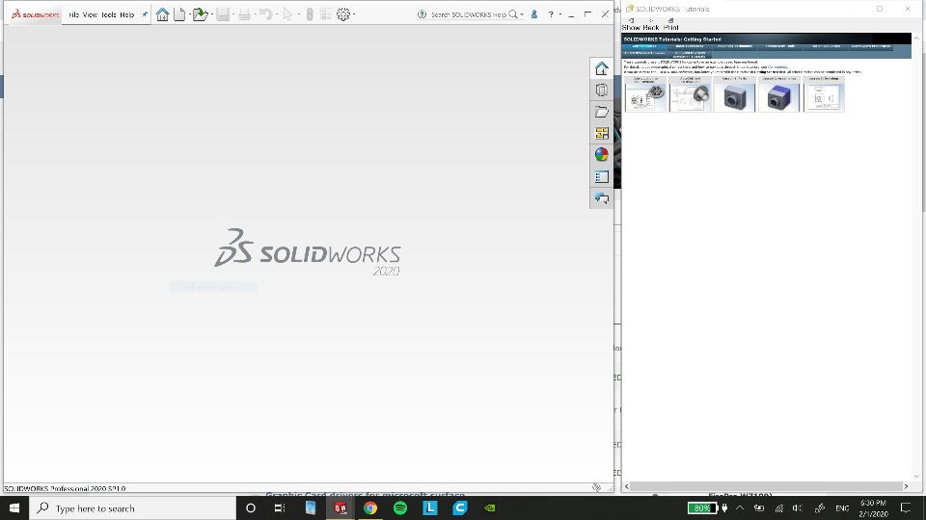Open the user Login person icon
The height and width of the screenshot is (520, 926).
pyautogui.click(x=534, y=14)
